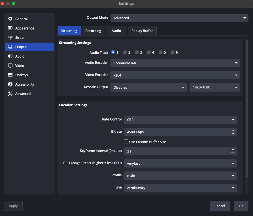
Task: Select the General settings gear icon
Action: point(10,19)
